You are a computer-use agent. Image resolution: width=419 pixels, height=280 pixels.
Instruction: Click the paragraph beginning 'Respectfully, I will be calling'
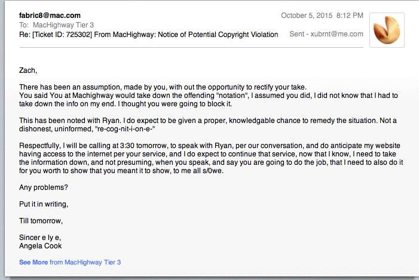click(211, 158)
